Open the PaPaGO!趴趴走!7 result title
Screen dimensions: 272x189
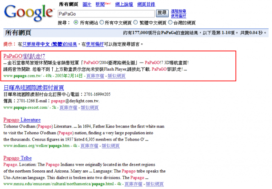coord(24,56)
